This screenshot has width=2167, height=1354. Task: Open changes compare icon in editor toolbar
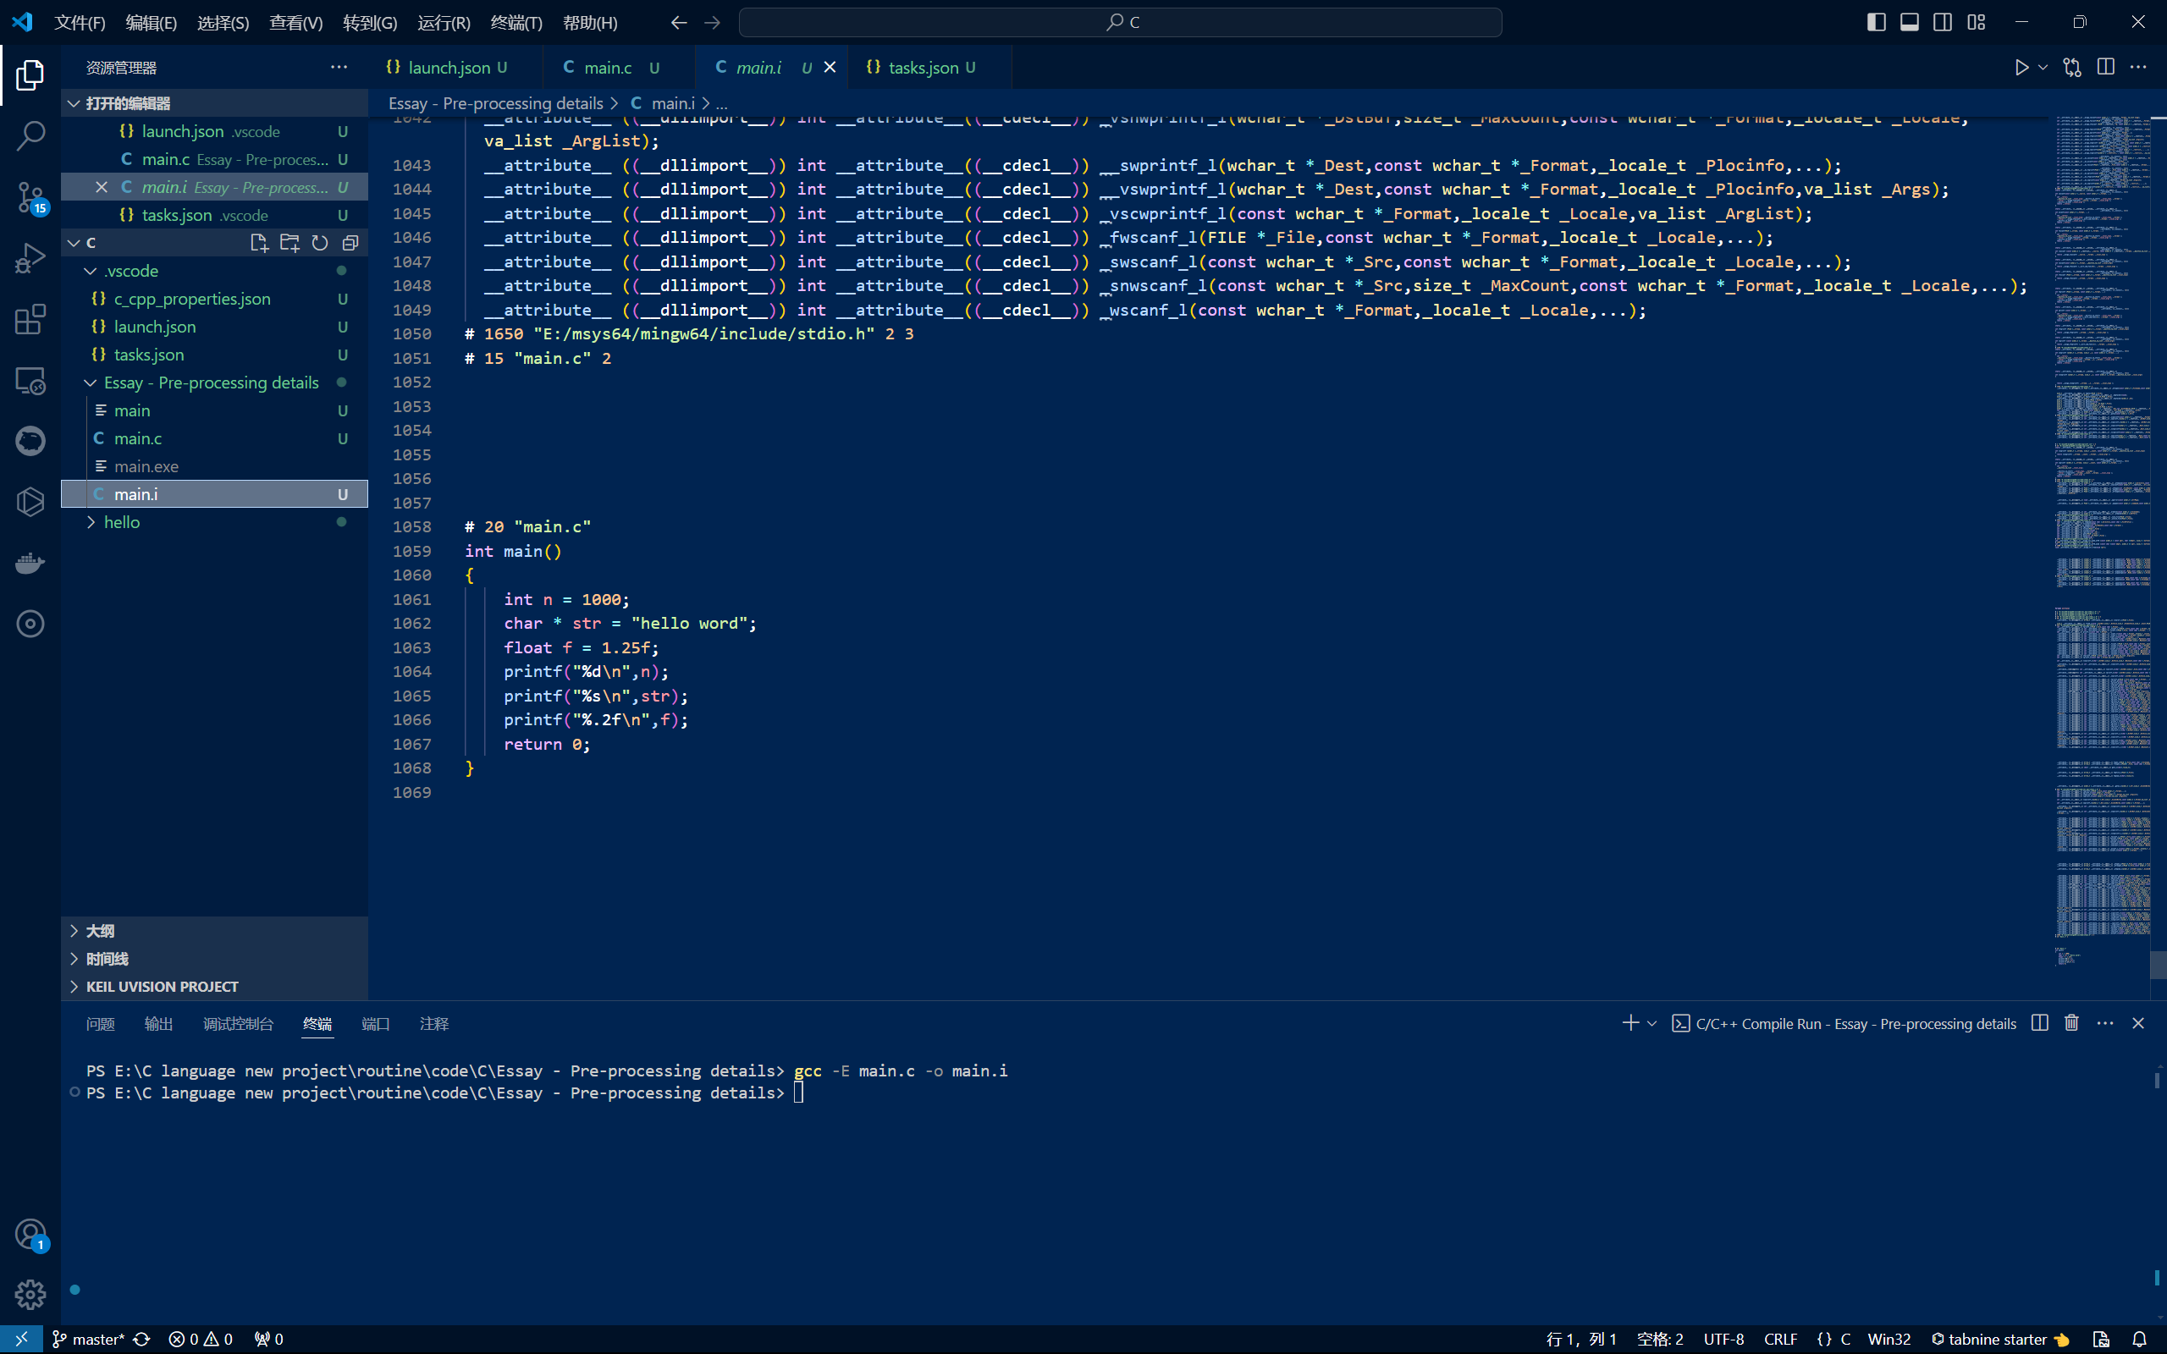click(2072, 67)
